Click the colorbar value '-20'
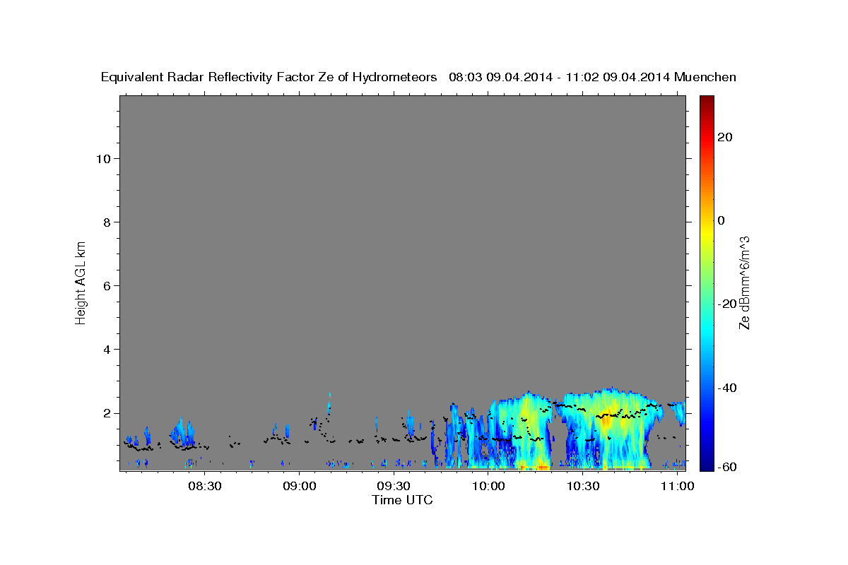This screenshot has height=565, width=848. [726, 304]
